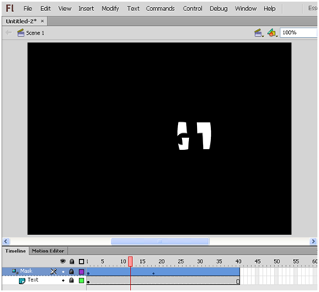Toggle show all layers as outlines
Screen dimensions: 319x292
point(81,261)
